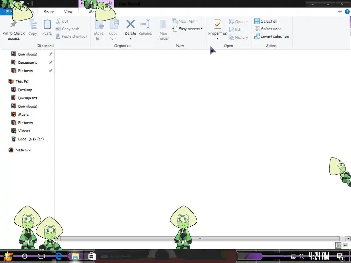
Task: Click Invert selection command
Action: click(271, 36)
